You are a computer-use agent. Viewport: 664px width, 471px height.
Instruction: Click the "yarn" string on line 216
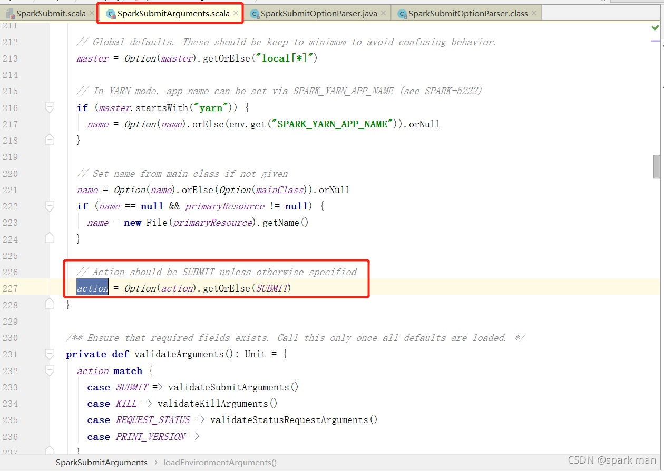point(211,108)
